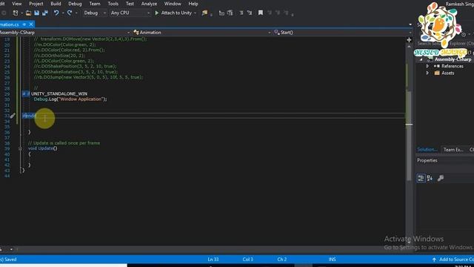Open the Debug menu
This screenshot has height=267, width=474.
75,4
